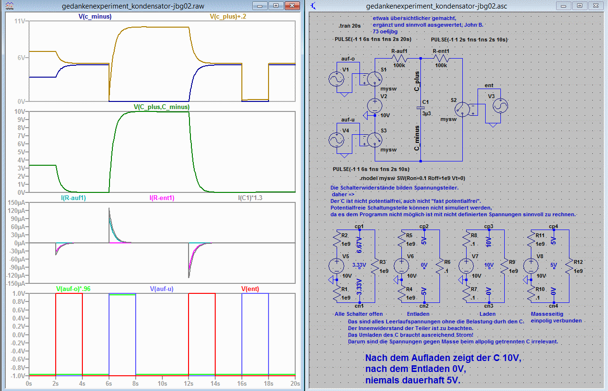Click the C_minus net label
Image resolution: width=608 pixels, height=391 pixels.
[417, 138]
